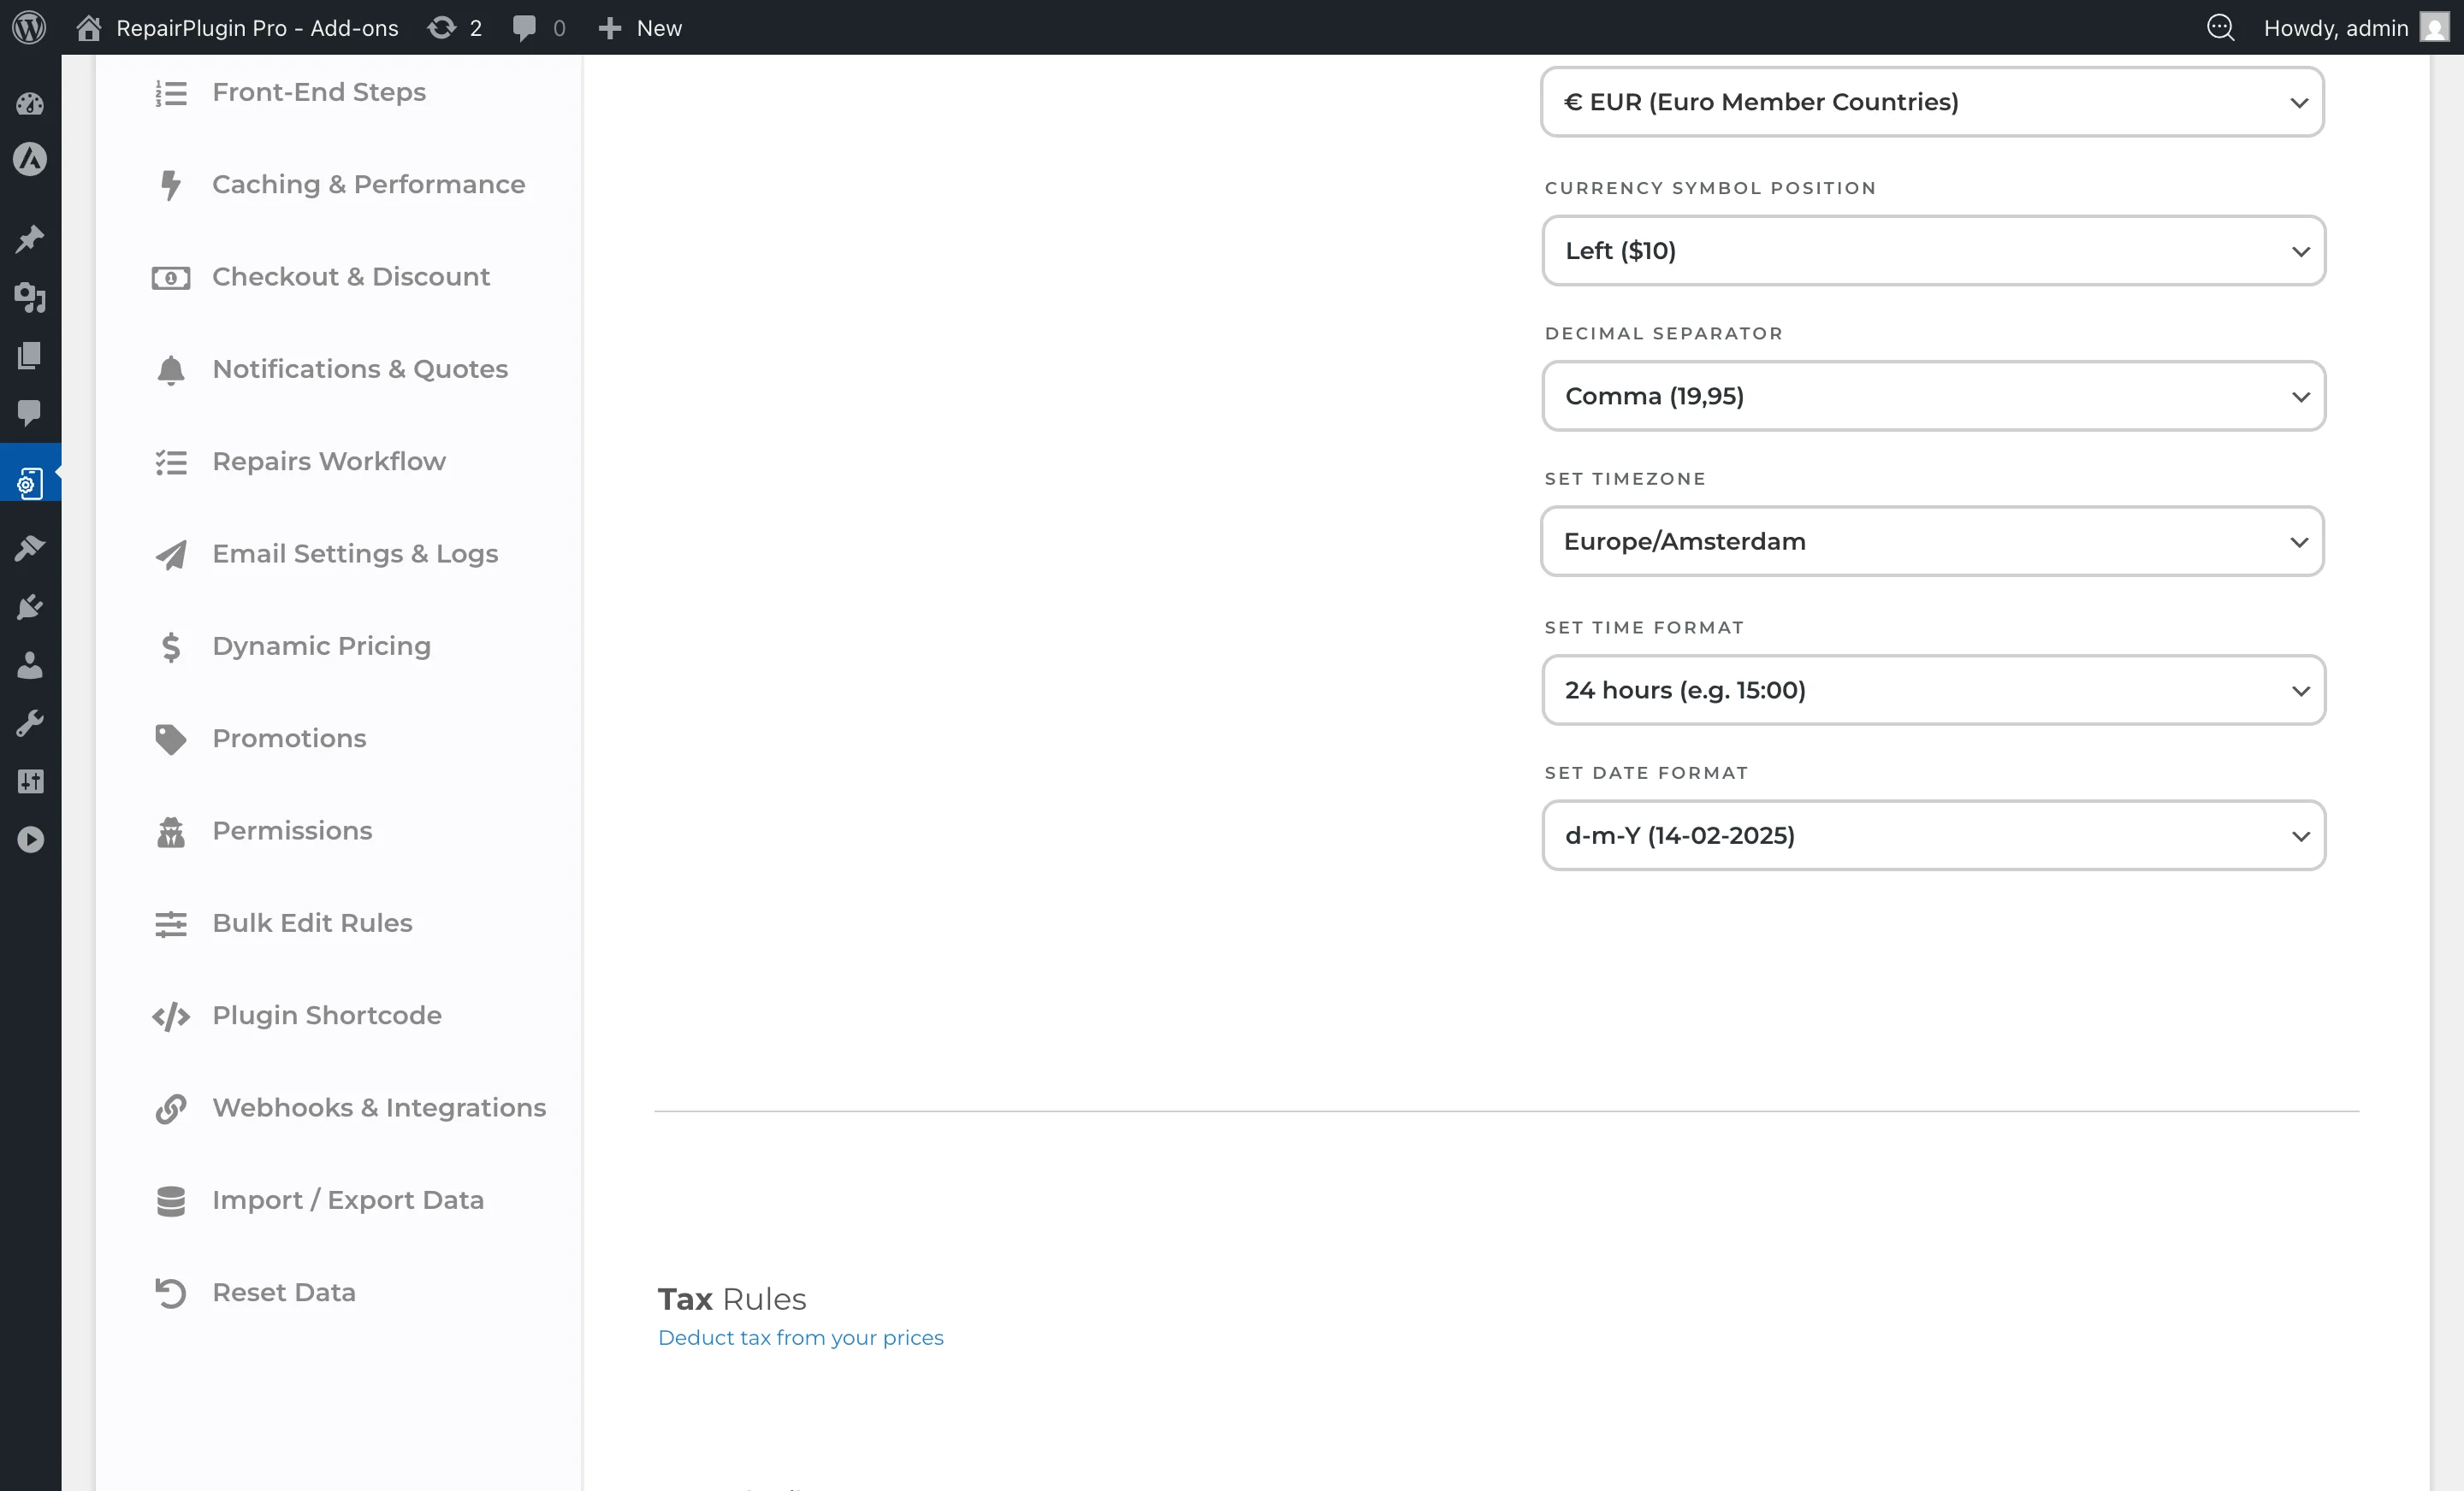
Task: Open the Currency Symbol Position dropdown
Action: (x=1933, y=250)
